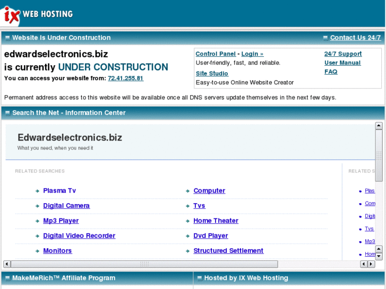Screen dimensions: 386x289
Task: Open the Monitors related search
Action: click(57, 251)
